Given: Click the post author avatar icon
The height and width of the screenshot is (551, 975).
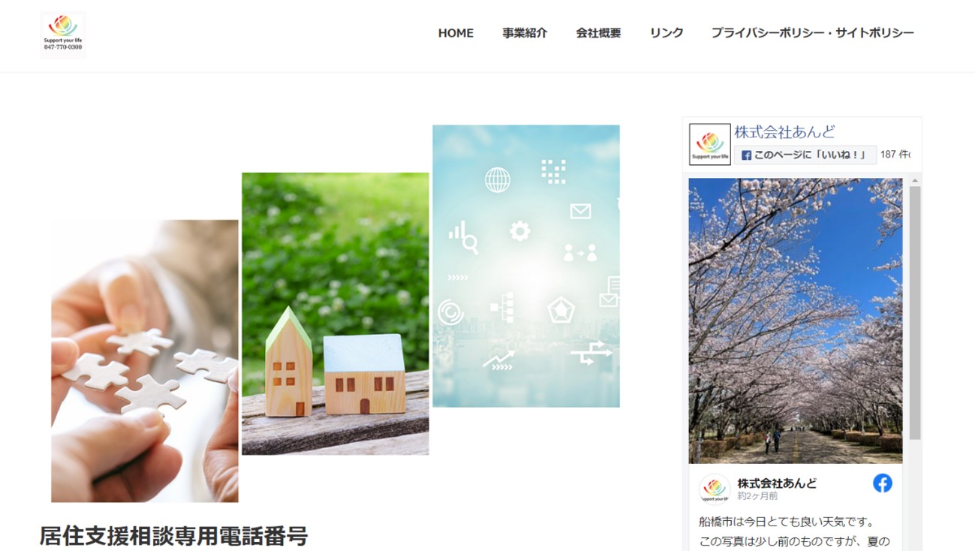Looking at the screenshot, I should click(715, 489).
